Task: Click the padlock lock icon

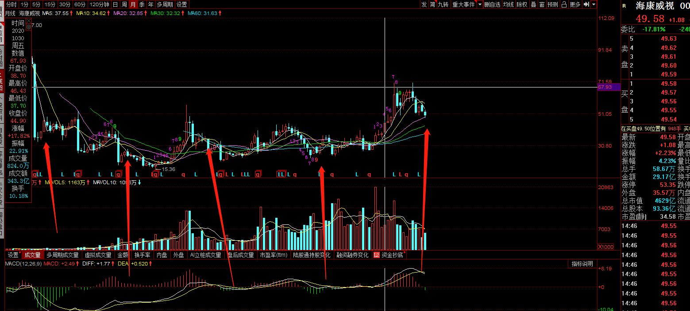Action: click(x=564, y=4)
